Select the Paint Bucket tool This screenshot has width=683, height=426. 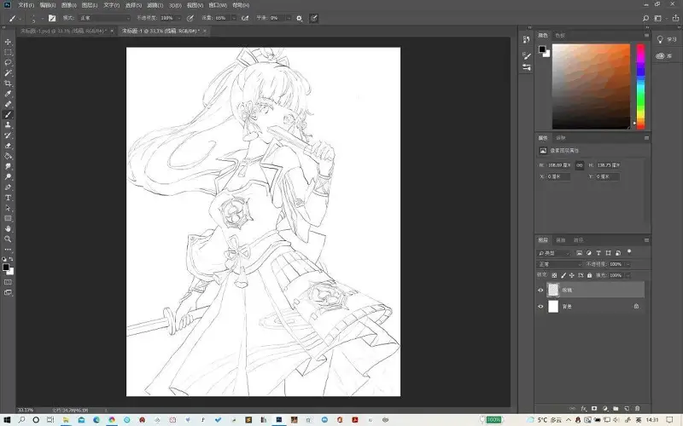[x=8, y=157]
